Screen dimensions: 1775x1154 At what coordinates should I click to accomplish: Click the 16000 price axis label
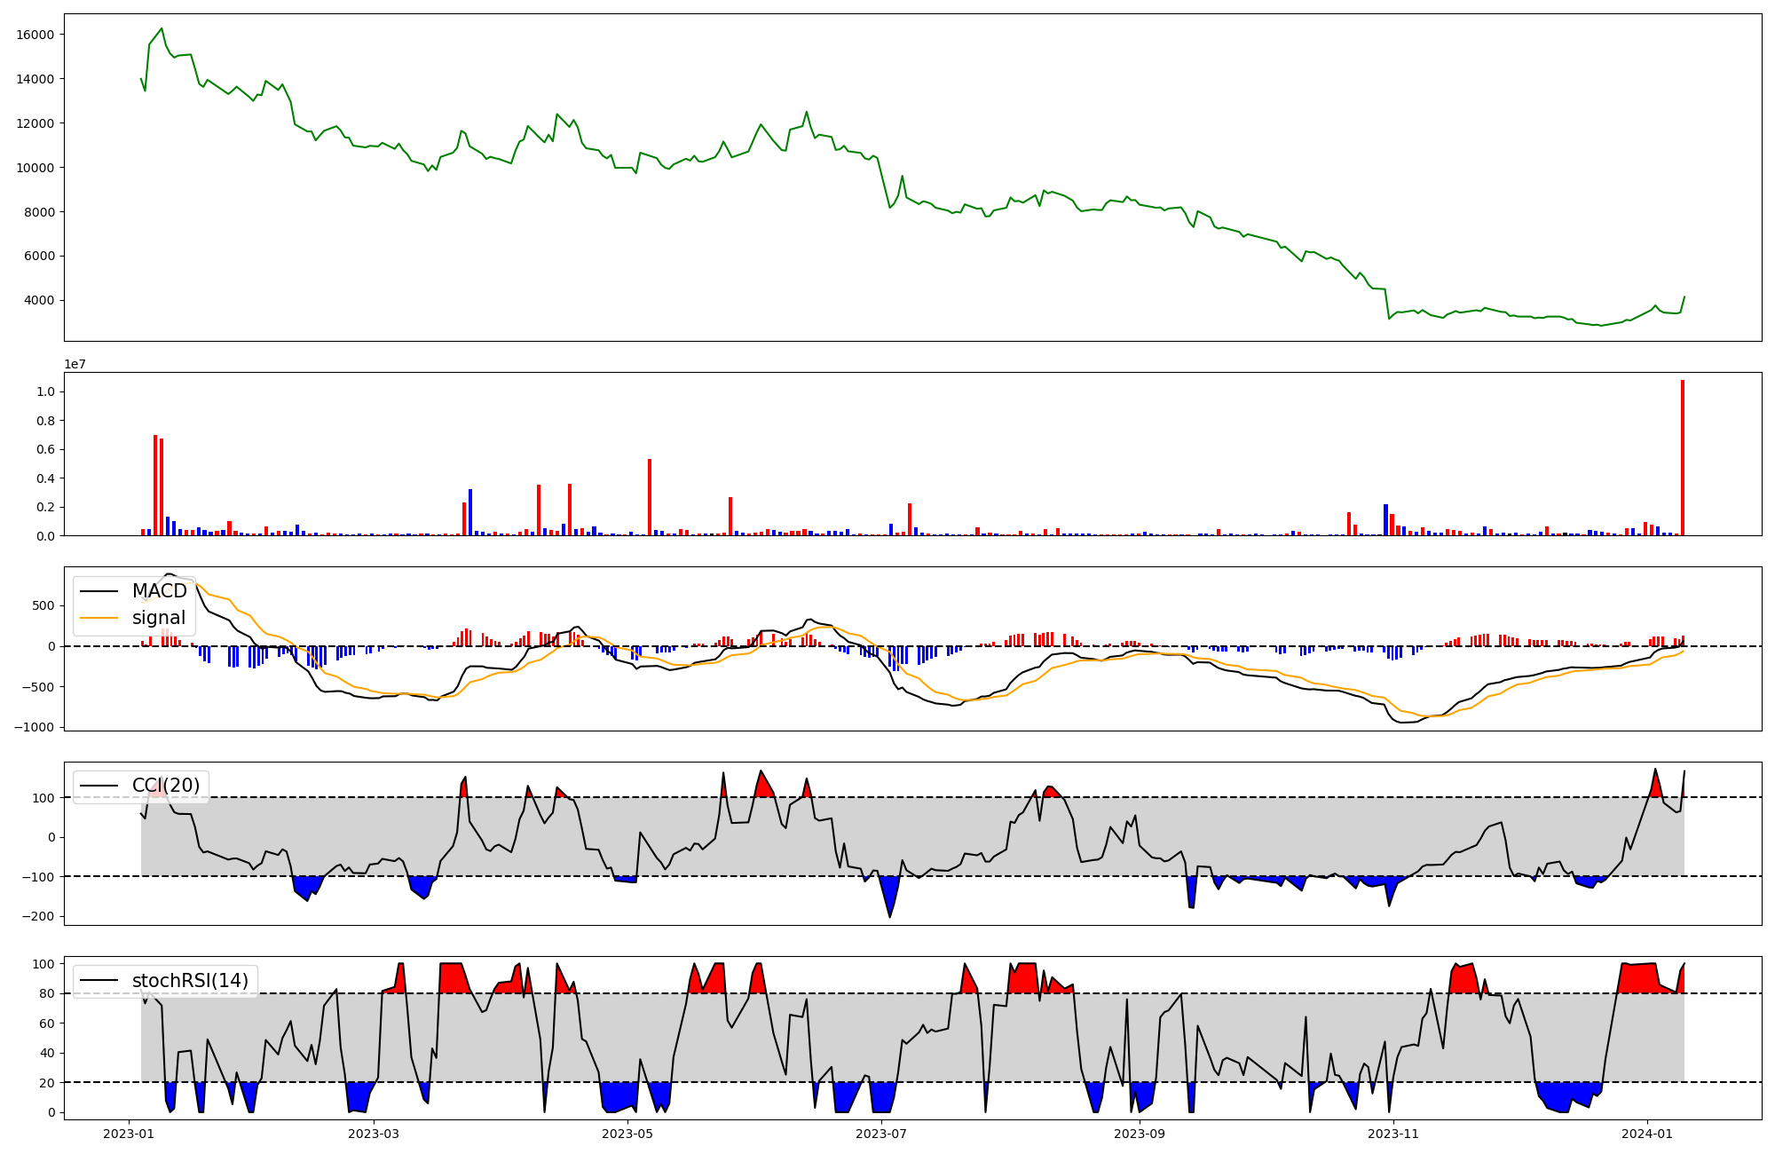pyautogui.click(x=35, y=35)
